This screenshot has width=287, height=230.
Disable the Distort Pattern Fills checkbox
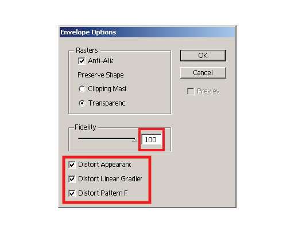72,193
